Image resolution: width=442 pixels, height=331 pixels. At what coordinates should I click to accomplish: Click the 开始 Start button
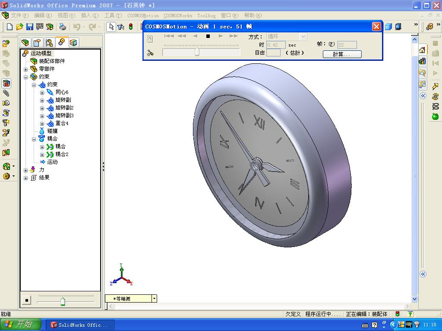coord(21,325)
